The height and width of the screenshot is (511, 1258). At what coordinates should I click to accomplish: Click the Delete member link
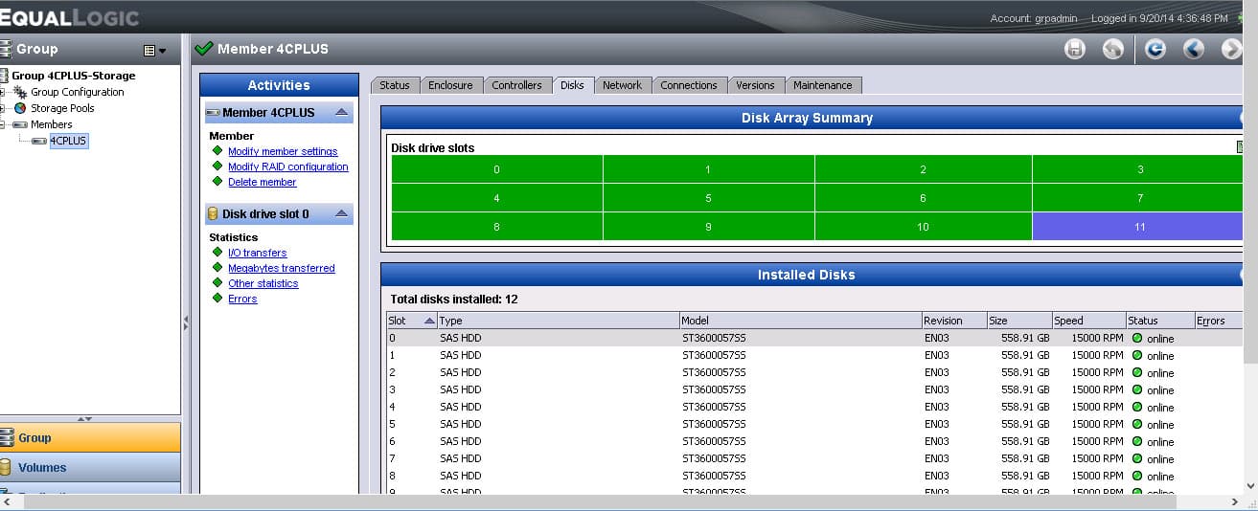[x=263, y=182]
